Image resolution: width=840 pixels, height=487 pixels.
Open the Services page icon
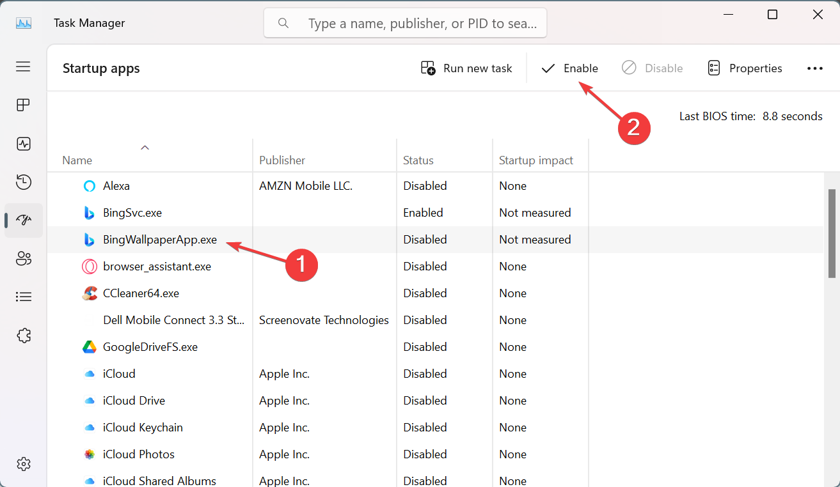pos(23,336)
